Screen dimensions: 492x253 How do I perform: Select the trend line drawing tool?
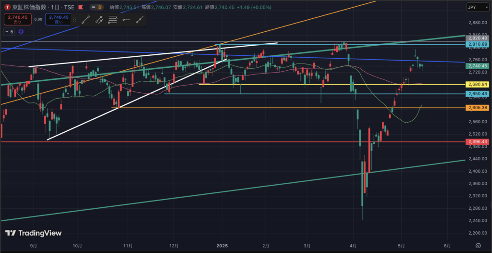click(86, 20)
